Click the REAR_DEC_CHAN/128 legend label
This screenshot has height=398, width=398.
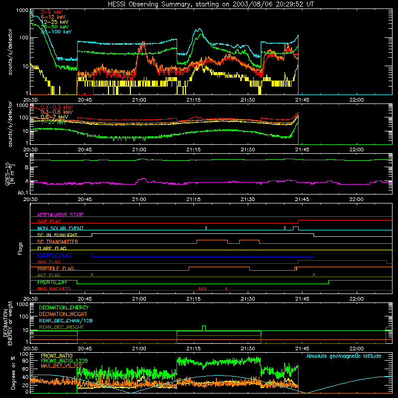[x=66, y=320]
